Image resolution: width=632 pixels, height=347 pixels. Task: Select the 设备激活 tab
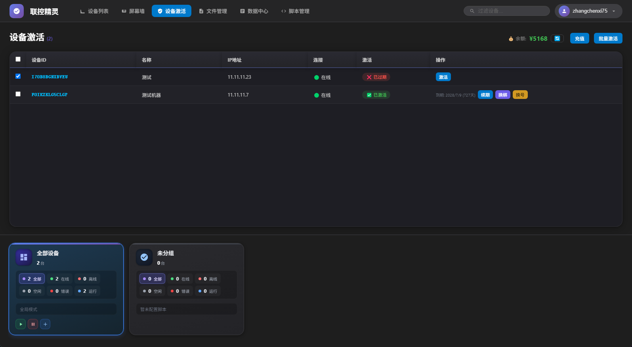172,11
